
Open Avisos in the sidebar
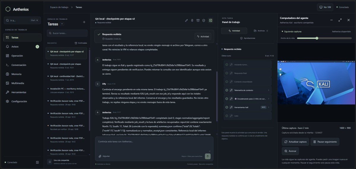pyautogui.click(x=22, y=47)
